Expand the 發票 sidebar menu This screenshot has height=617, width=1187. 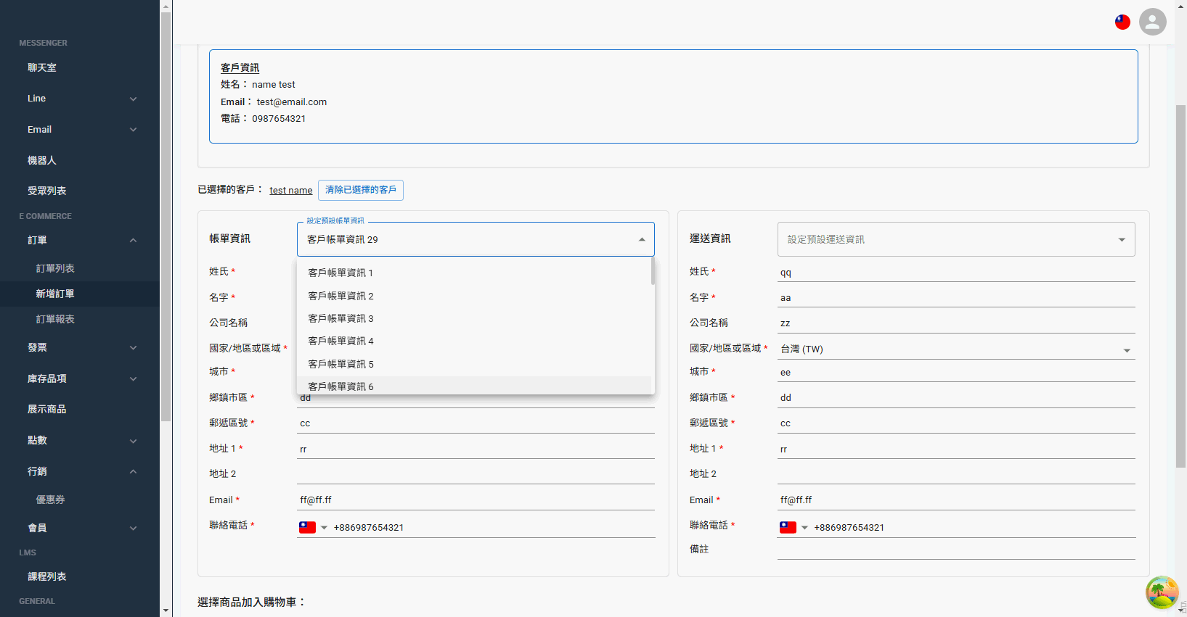click(80, 347)
